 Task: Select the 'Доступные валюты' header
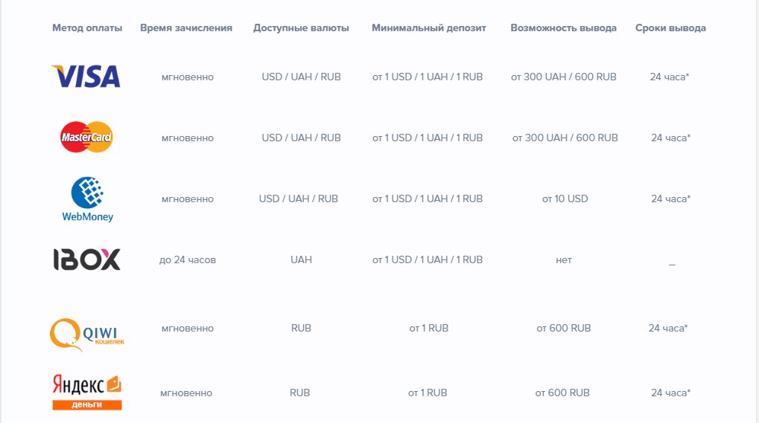pyautogui.click(x=301, y=28)
